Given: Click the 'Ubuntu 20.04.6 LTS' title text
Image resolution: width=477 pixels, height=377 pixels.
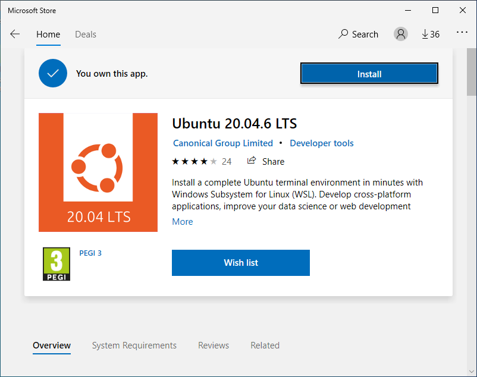Looking at the screenshot, I should point(234,124).
